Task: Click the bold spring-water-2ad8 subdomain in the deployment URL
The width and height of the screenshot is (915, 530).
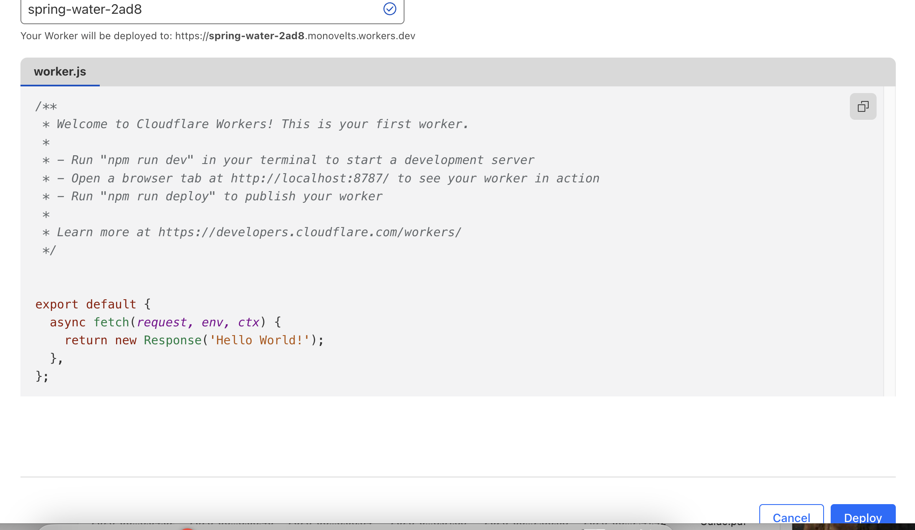Action: [x=256, y=36]
